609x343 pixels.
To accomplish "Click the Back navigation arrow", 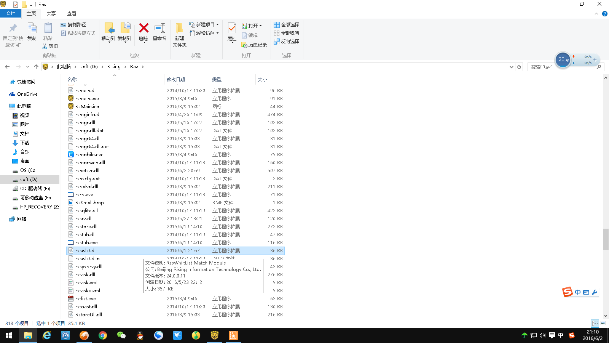I will pyautogui.click(x=7, y=67).
